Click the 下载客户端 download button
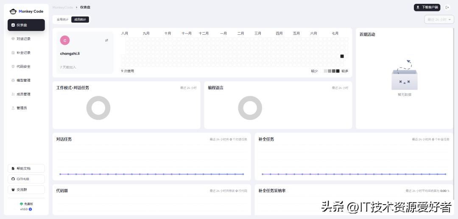 coord(427,7)
